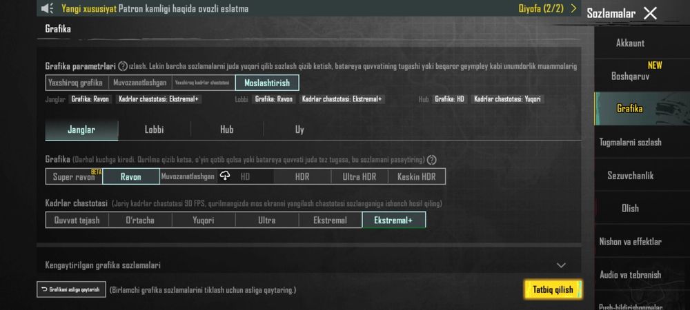The width and height of the screenshot is (690, 310).
Task: Choose Keskin HDR graphics quality
Action: coord(416,176)
